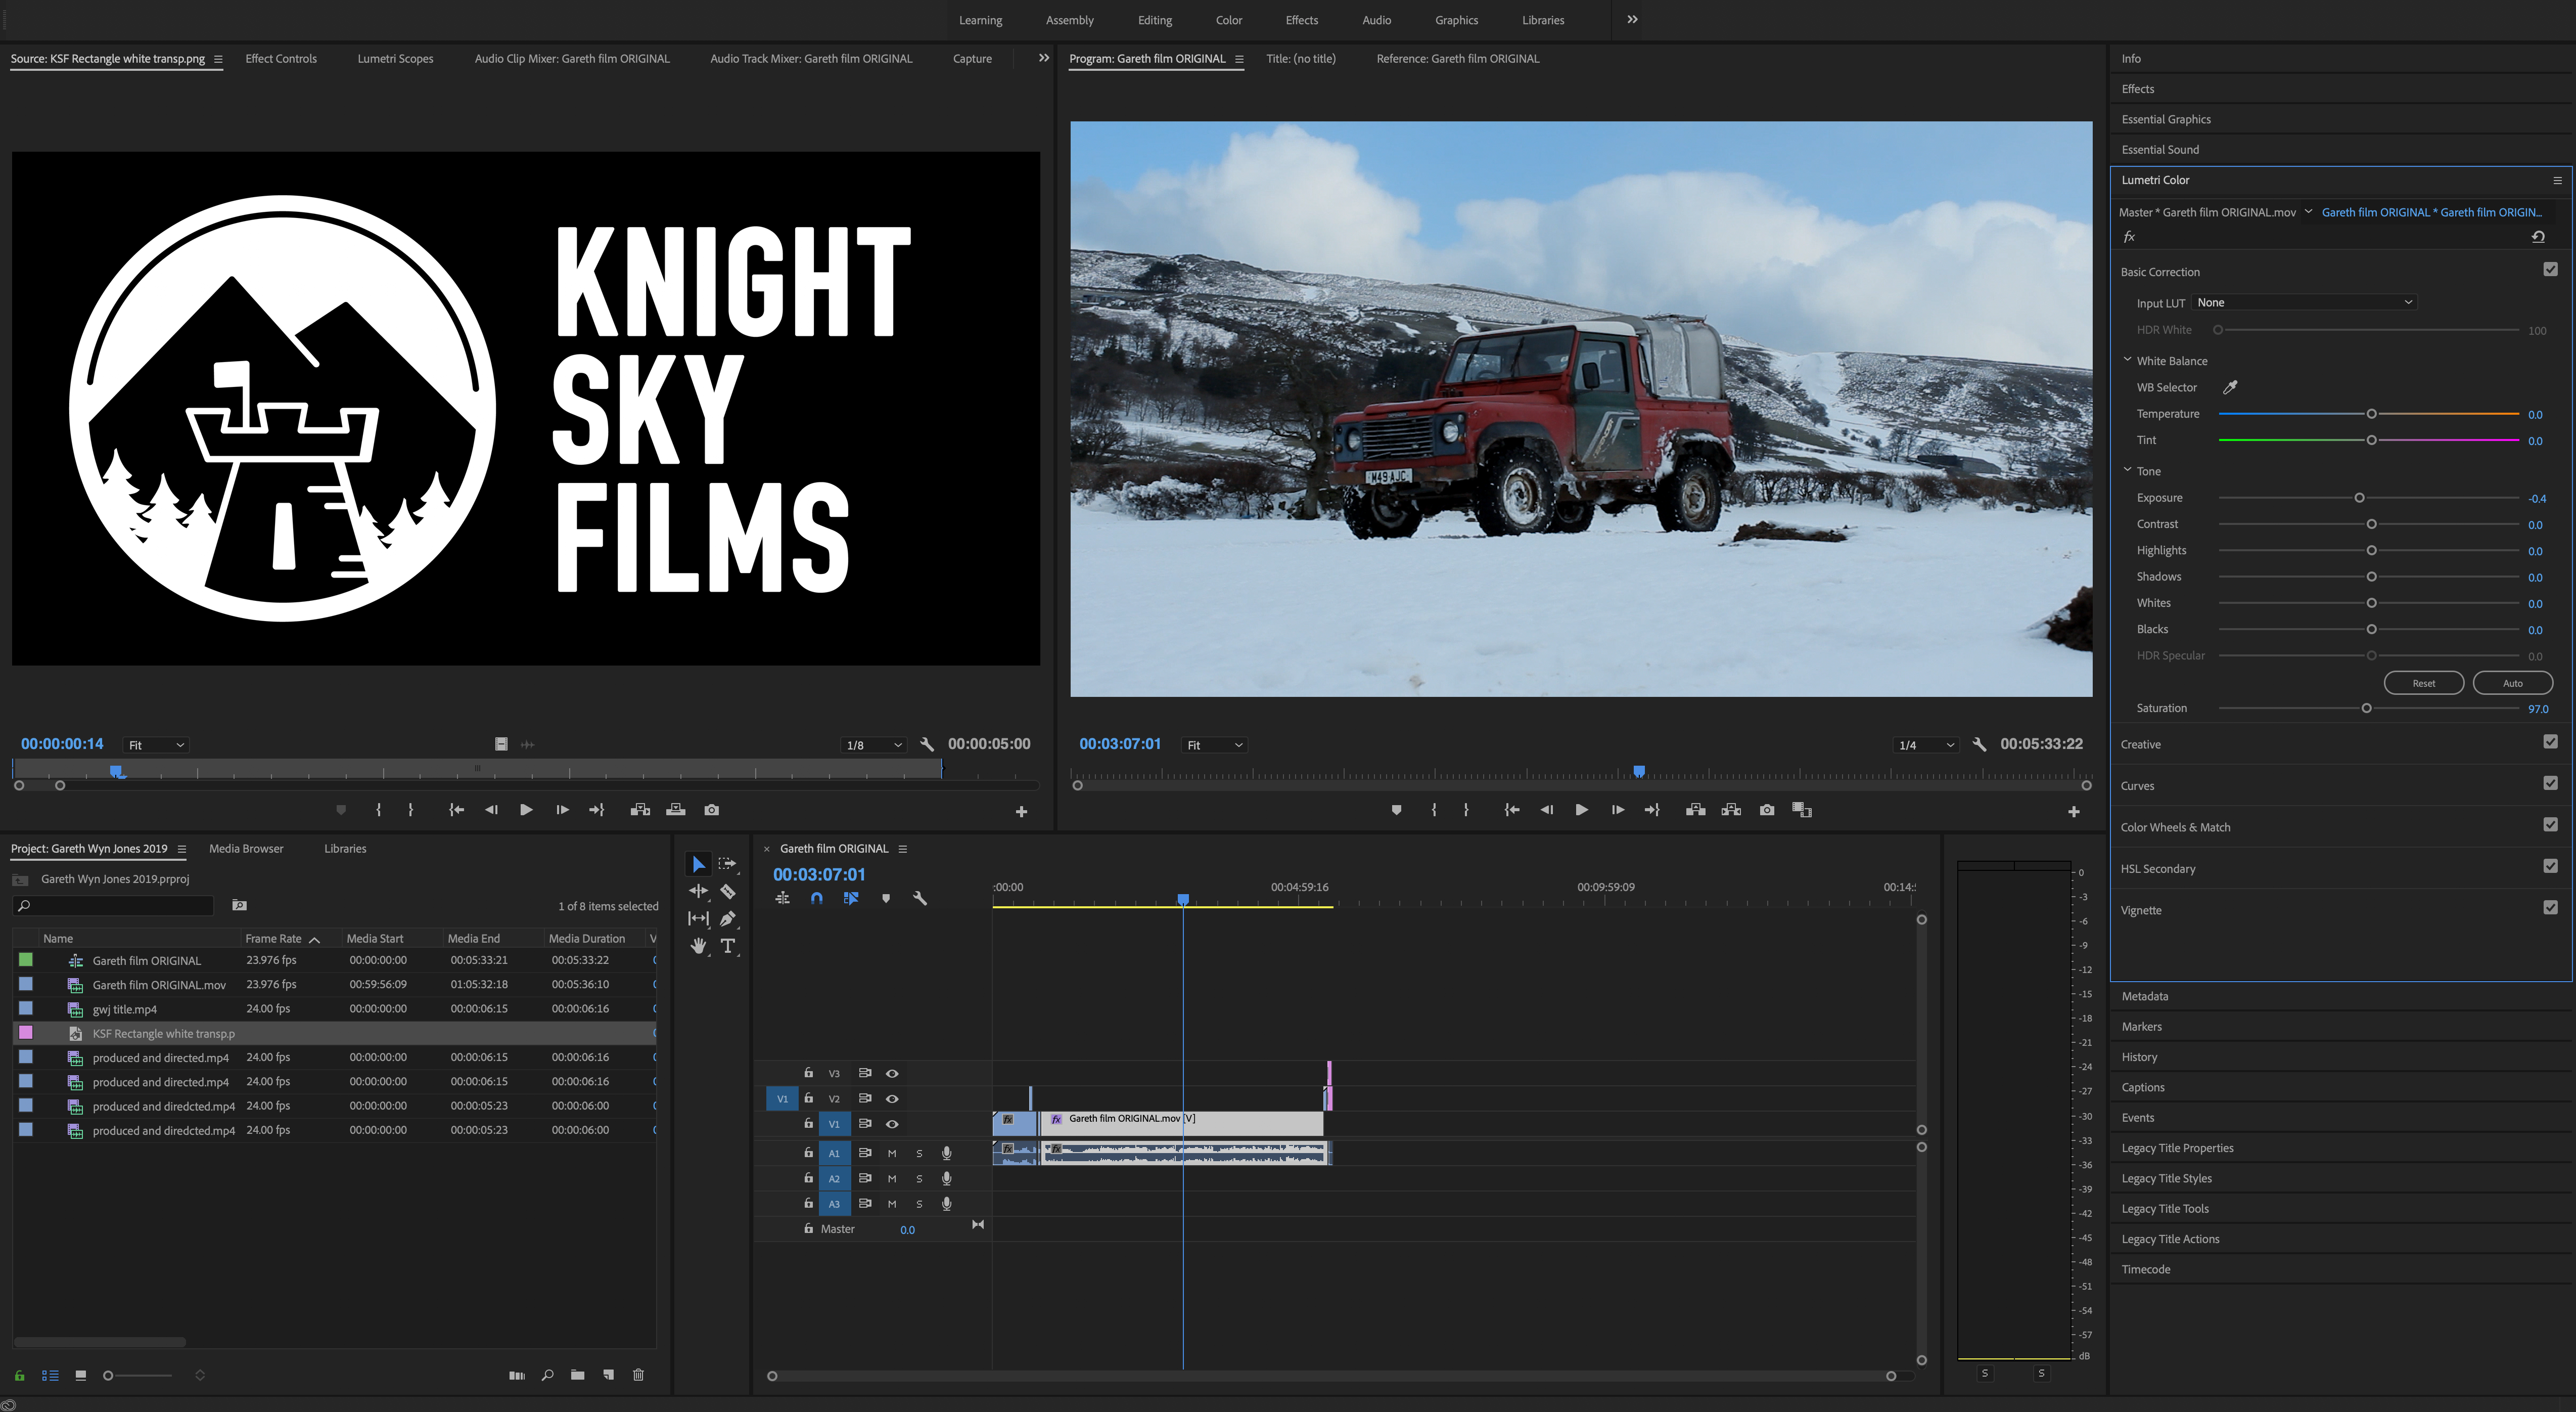Select the Razor tool
The height and width of the screenshot is (1412, 2576).
pyautogui.click(x=728, y=891)
